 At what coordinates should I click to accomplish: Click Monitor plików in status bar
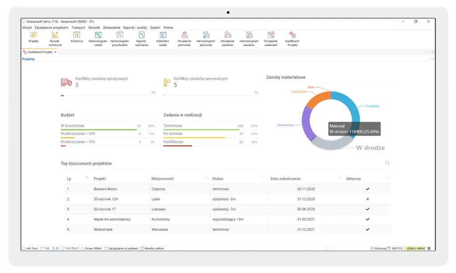click(152, 249)
